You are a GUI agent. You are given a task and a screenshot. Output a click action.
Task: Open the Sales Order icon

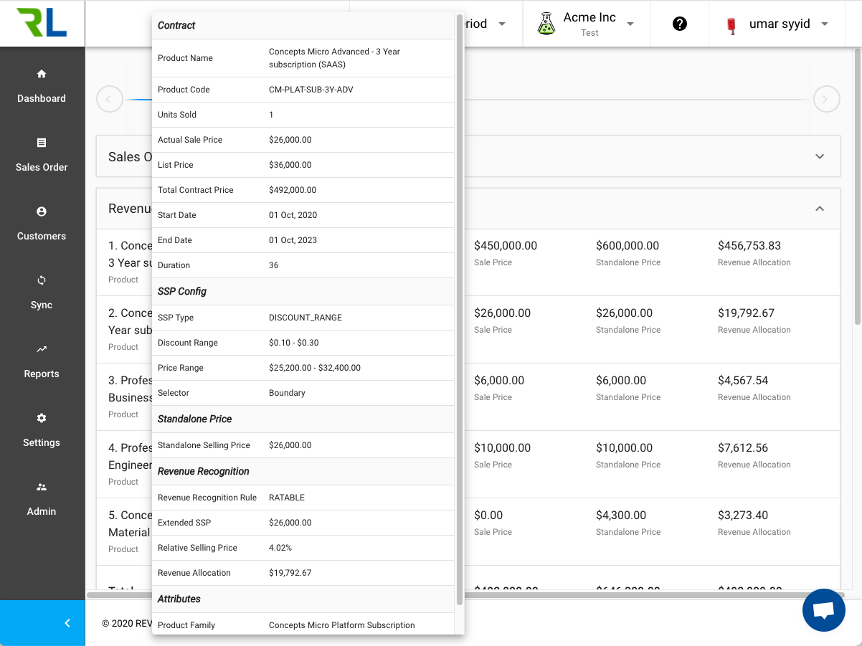[x=42, y=143]
